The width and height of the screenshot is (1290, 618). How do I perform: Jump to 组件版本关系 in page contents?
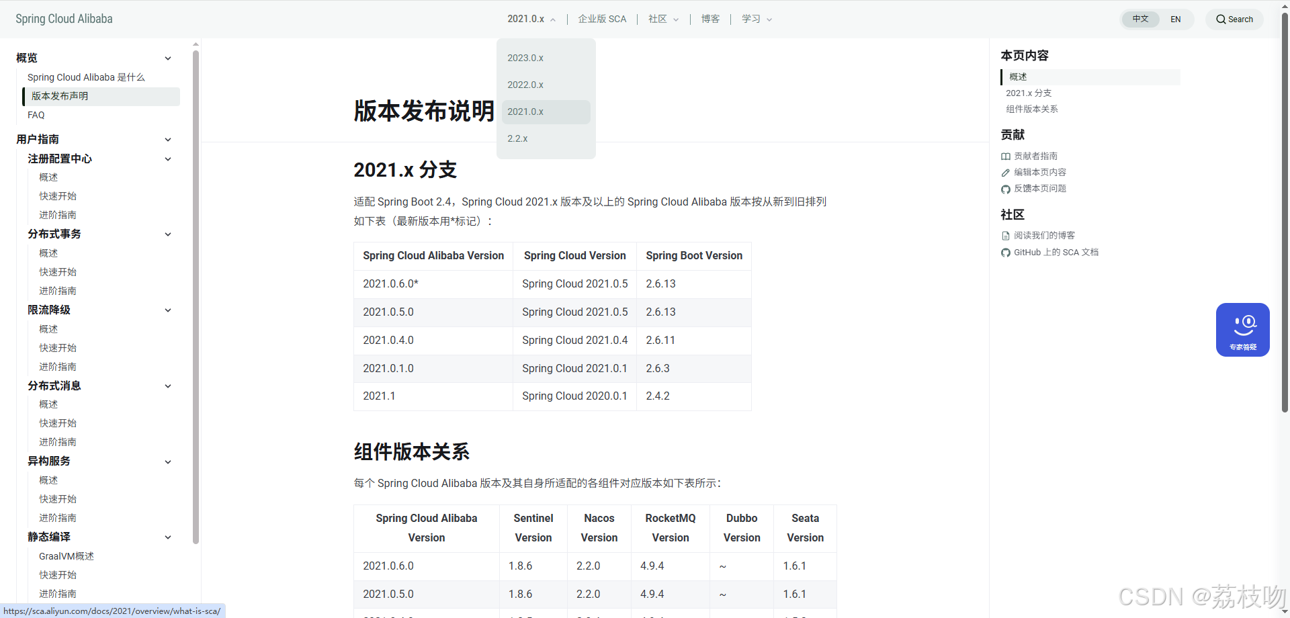point(1032,109)
